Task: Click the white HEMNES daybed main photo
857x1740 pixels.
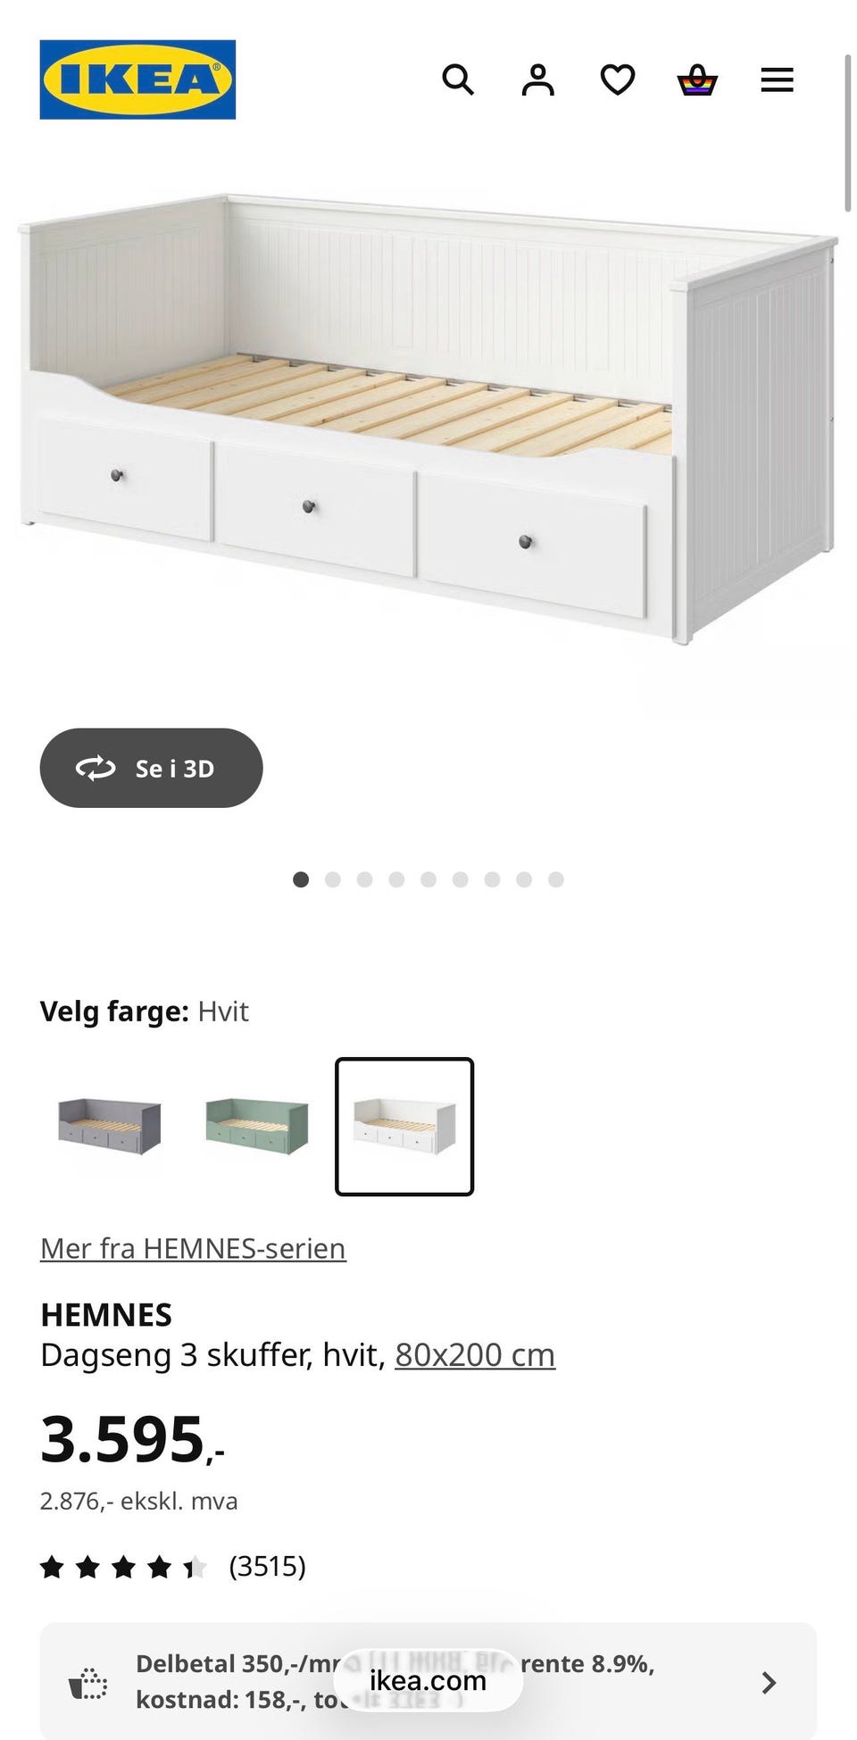Action: point(427,418)
